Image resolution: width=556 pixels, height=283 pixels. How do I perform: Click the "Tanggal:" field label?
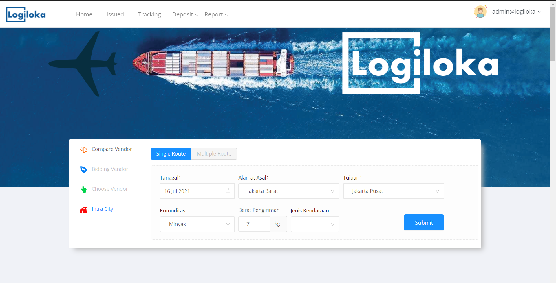click(x=170, y=178)
